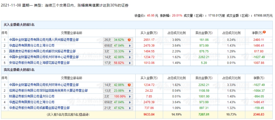Expand arrow beside 3次 33.33% stats
The width and height of the screenshot is (275, 120).
click(130, 51)
